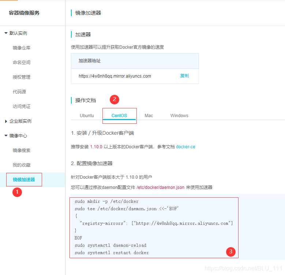Image resolution: width=285 pixels, height=275 pixels.
Task: Click the 操作文档 section heading
Action: [86, 100]
